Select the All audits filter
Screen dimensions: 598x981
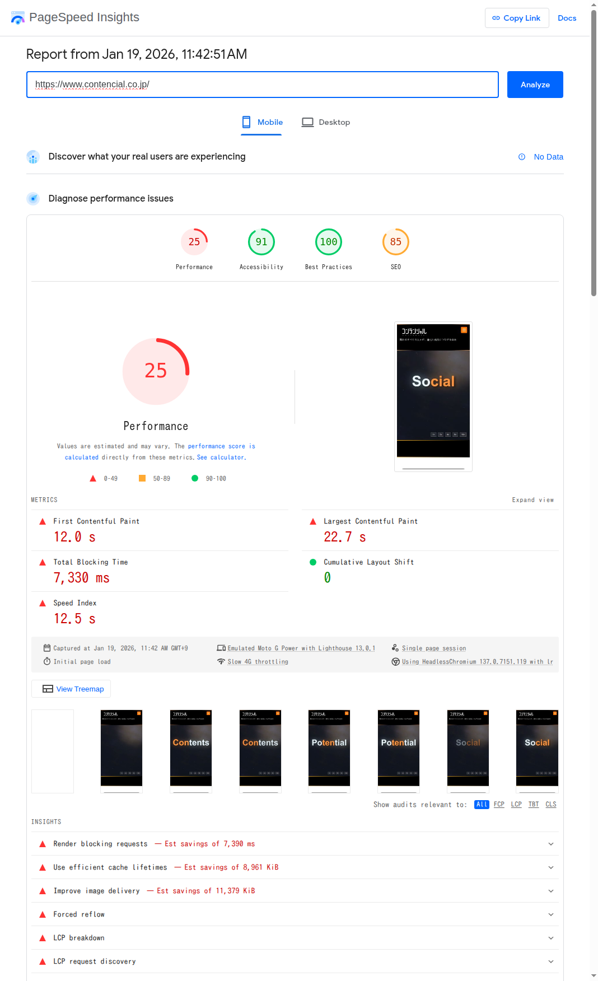[x=482, y=805]
